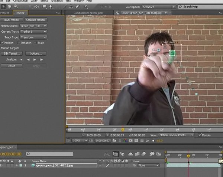Click the Edit Target button
Screen dimensions: 223x177
11,54
